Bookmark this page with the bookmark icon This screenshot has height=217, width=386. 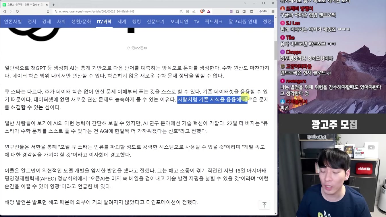(48, 11)
